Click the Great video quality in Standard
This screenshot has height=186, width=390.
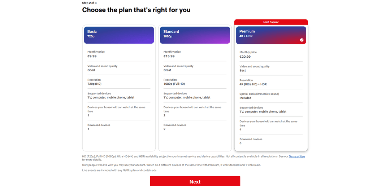(x=167, y=70)
